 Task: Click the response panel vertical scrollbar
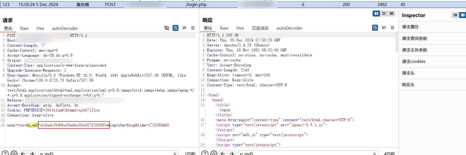click(397, 42)
